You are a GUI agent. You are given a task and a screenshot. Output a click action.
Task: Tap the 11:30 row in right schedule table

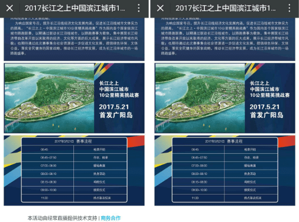tap(225, 198)
